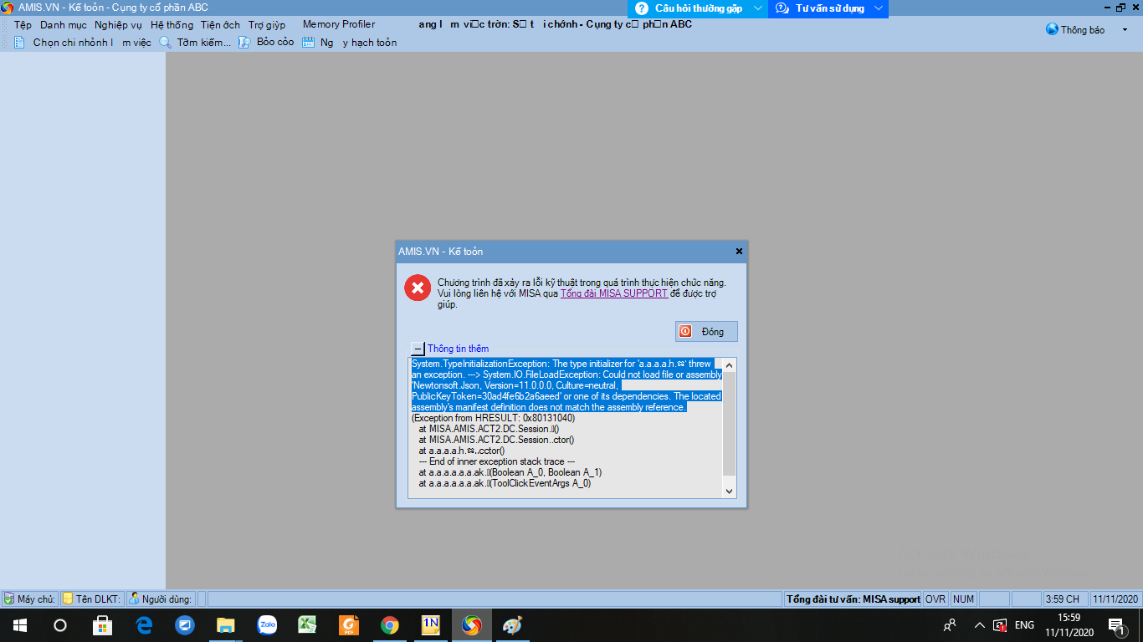
Task: Open Câu hỏi thường gặp FAQ
Action: click(x=699, y=8)
